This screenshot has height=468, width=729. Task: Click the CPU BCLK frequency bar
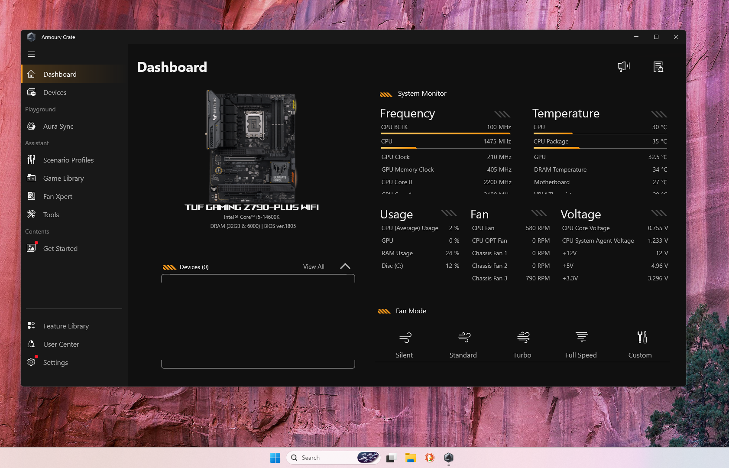(446, 133)
